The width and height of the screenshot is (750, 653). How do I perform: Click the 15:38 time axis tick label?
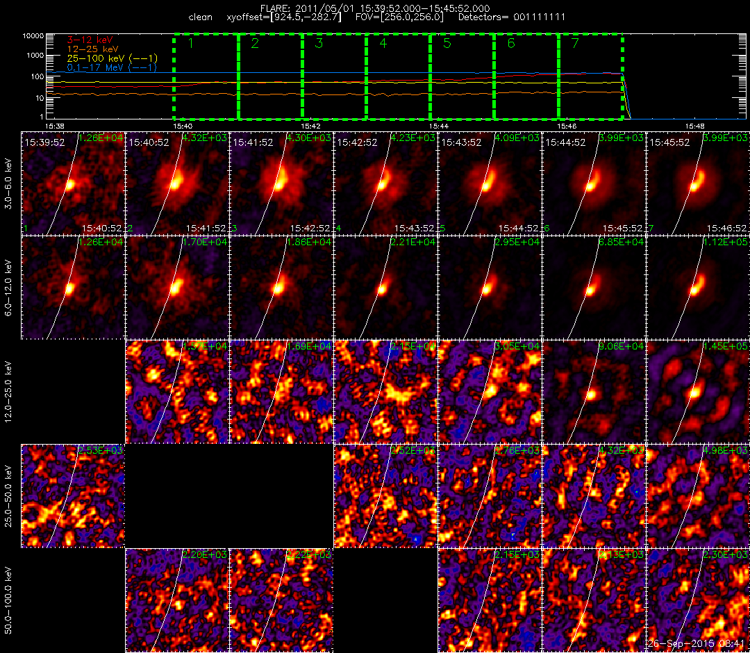coord(54,126)
